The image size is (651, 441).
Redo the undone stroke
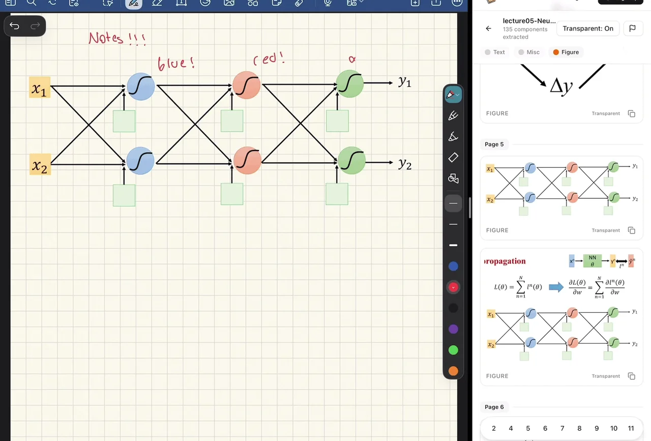tap(35, 26)
